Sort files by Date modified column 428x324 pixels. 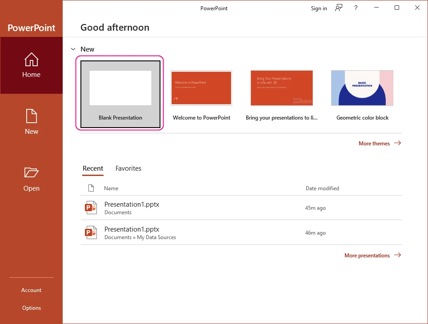pyautogui.click(x=322, y=188)
